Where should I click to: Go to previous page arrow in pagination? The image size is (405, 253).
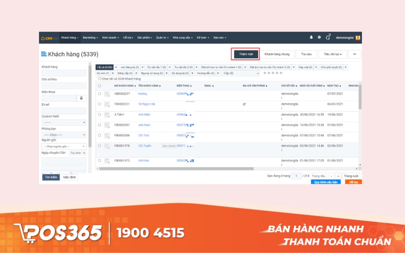[331, 176]
